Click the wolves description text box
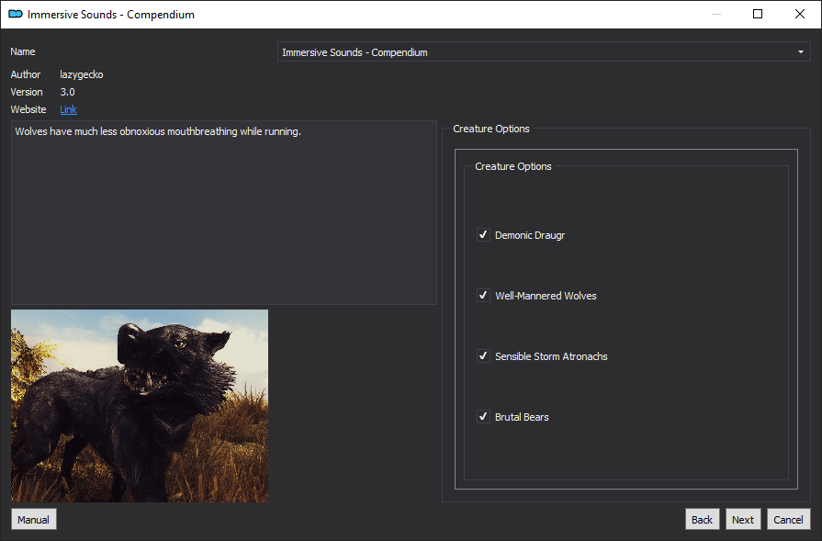 (224, 212)
